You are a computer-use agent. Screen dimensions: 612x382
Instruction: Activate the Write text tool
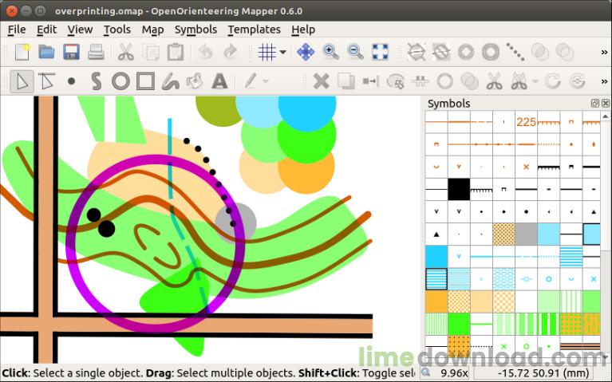coord(219,81)
